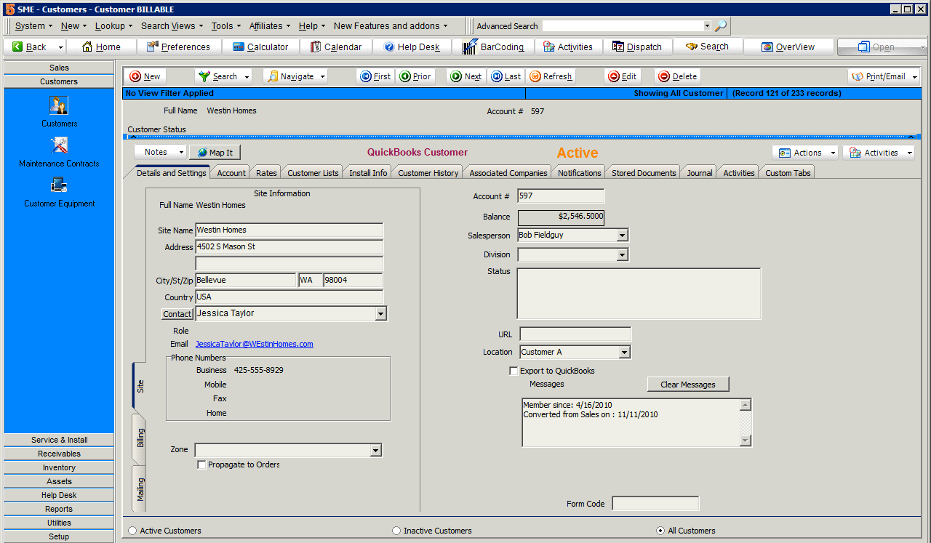This screenshot has height=543, width=931.
Task: Expand the Zone dropdown
Action: [x=376, y=451]
